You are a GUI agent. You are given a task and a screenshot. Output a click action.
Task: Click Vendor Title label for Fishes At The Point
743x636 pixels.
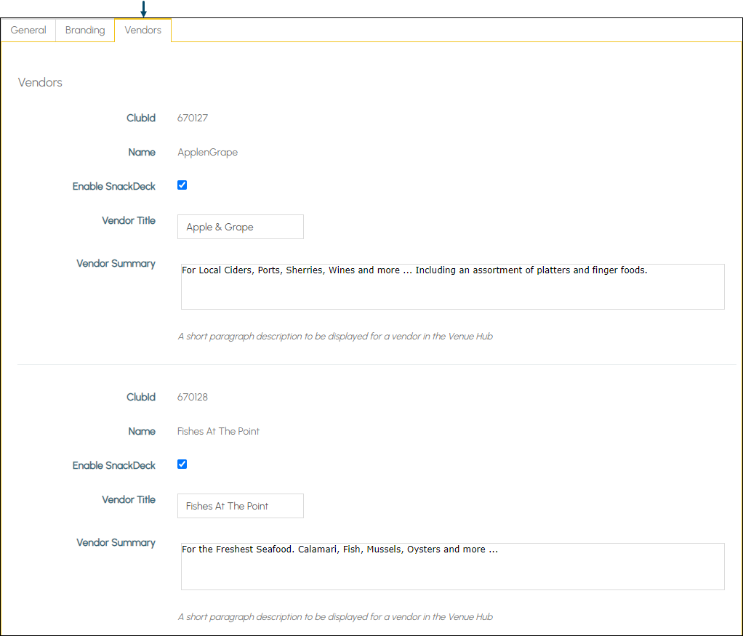point(129,499)
